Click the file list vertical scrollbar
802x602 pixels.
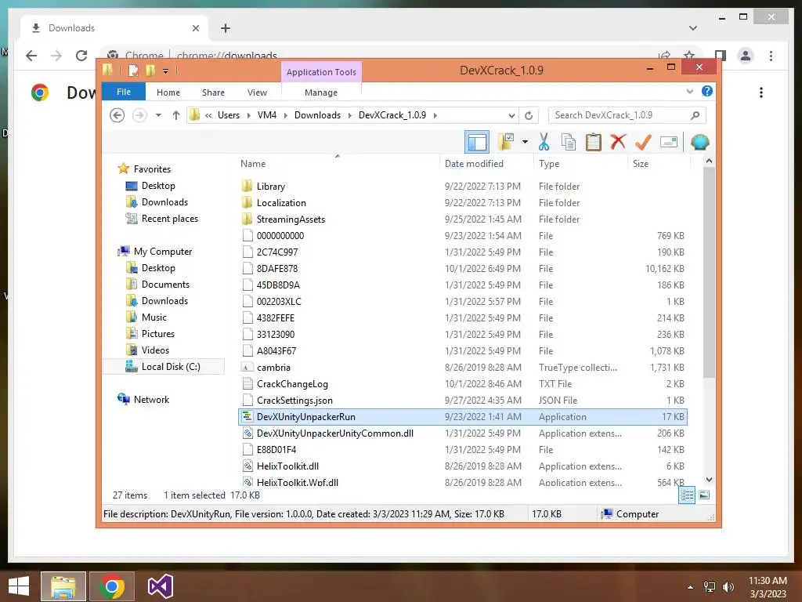coord(709,272)
